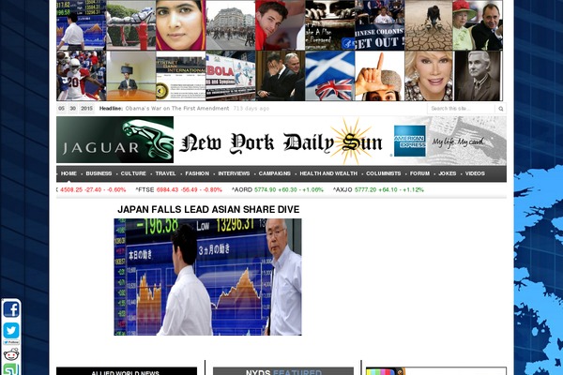Click the NYDS FEATURED header

283,371
